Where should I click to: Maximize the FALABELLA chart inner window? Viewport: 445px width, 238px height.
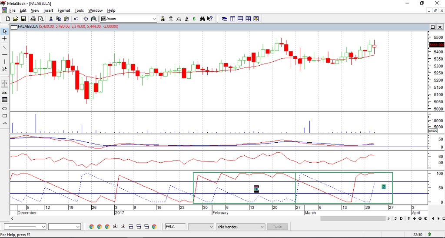point(432,27)
